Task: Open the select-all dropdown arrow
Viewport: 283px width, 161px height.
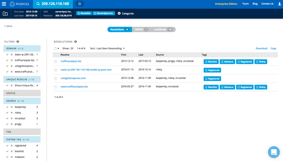Action: point(58,49)
